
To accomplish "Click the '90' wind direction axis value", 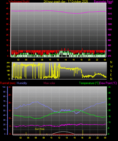I will (9, 75).
